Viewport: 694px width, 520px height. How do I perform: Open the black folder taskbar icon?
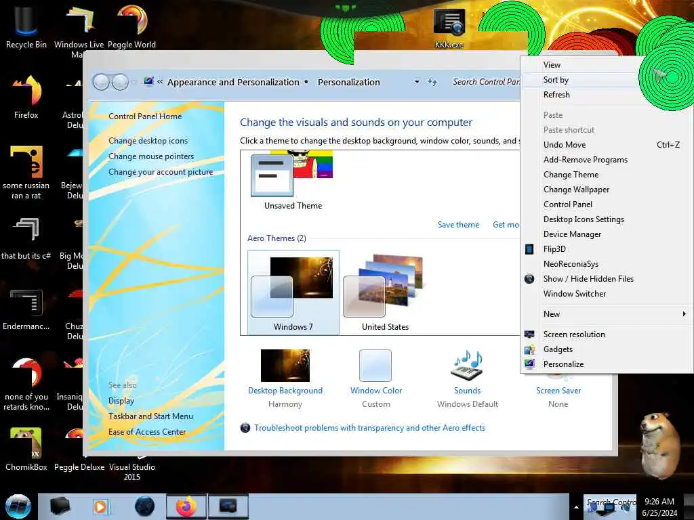click(60, 506)
